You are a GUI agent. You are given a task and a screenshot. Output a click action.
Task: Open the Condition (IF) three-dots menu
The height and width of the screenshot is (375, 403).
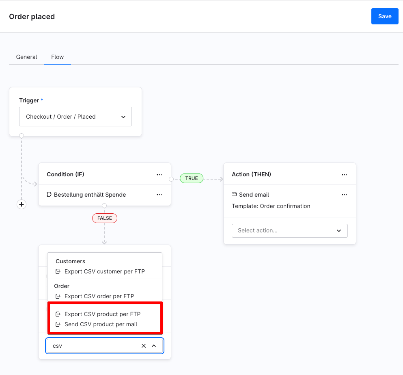[x=159, y=175]
